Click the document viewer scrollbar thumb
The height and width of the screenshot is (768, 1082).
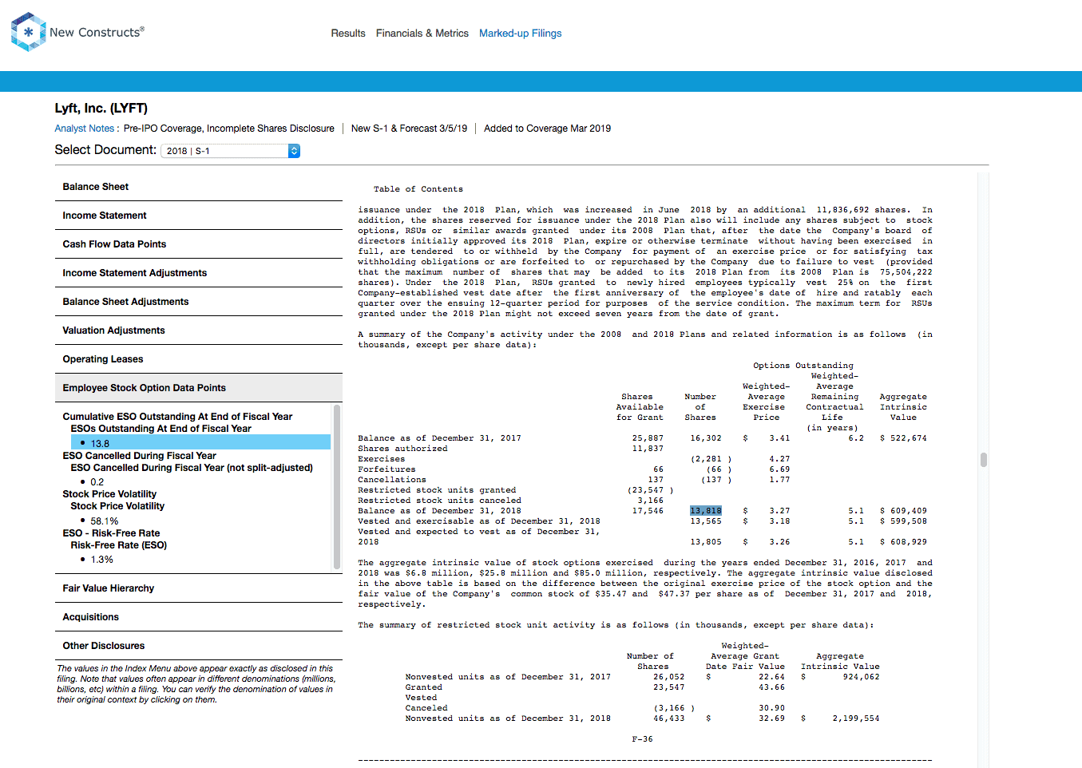pyautogui.click(x=984, y=459)
